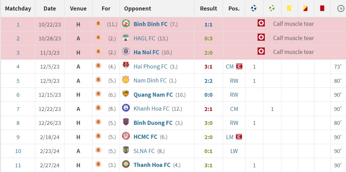Click the goals ball icon header
The image size is (346, 172).
[254, 8]
